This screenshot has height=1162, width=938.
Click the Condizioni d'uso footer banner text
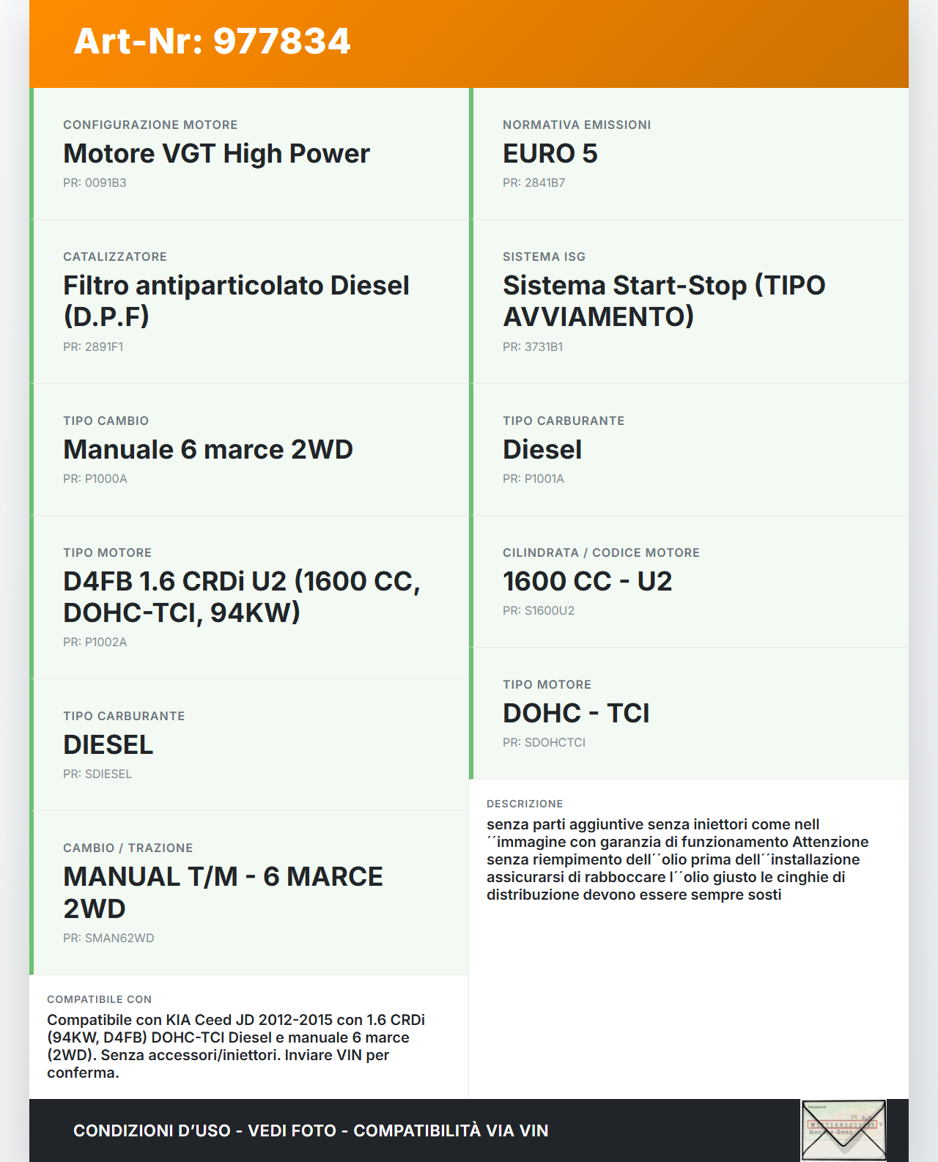(x=311, y=1130)
